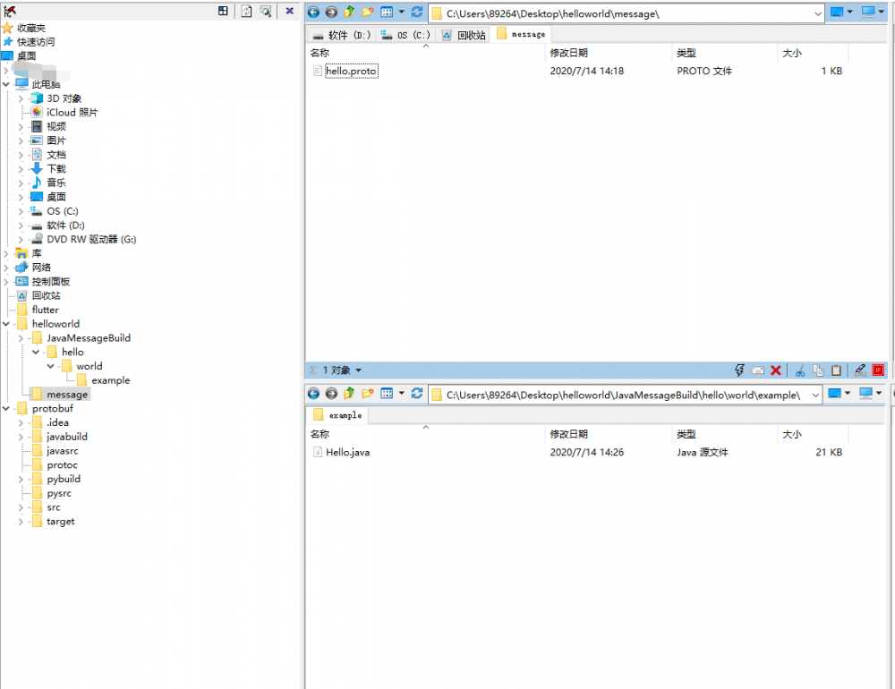Open dropdown next to top pane desktop icon
This screenshot has height=689, width=895.
coord(849,12)
